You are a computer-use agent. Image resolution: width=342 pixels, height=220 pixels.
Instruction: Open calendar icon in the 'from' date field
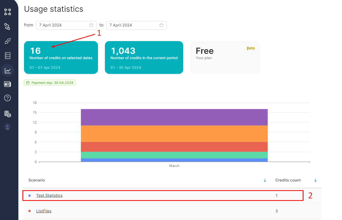[91, 25]
